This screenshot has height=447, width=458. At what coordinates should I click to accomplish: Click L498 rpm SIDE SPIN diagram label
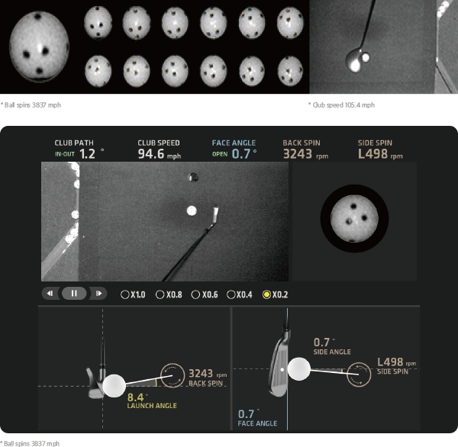(396, 366)
